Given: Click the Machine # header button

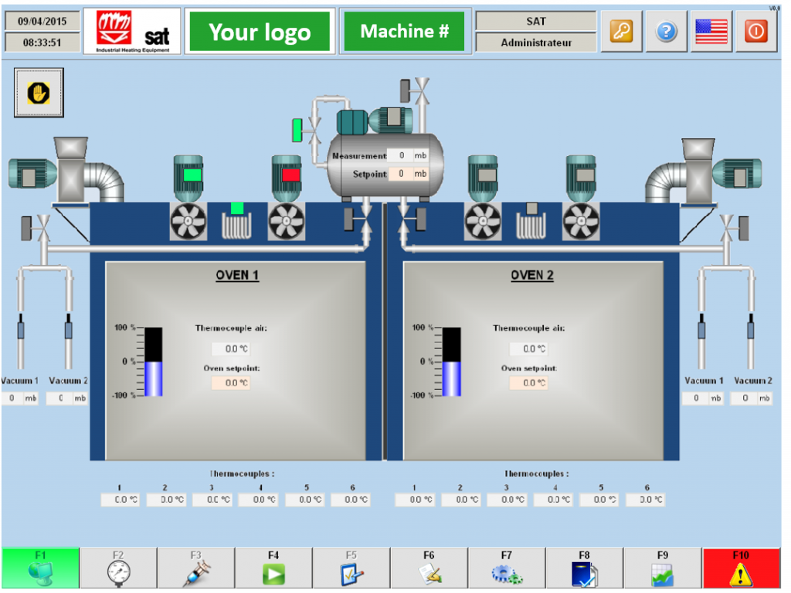Looking at the screenshot, I should (405, 31).
